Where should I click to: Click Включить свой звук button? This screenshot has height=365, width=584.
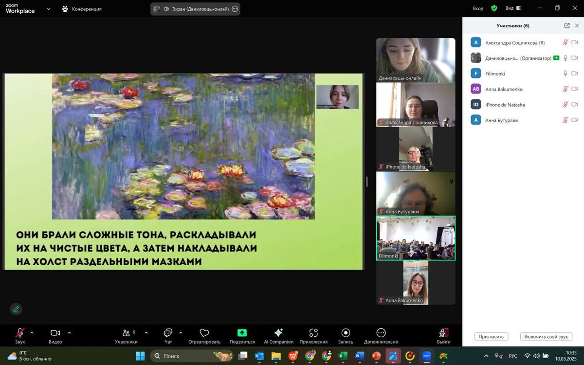546,337
